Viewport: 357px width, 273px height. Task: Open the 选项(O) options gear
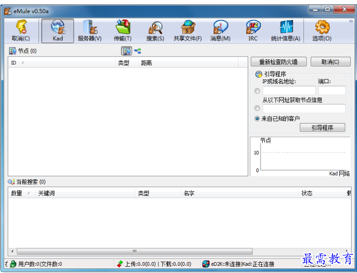[322, 31]
